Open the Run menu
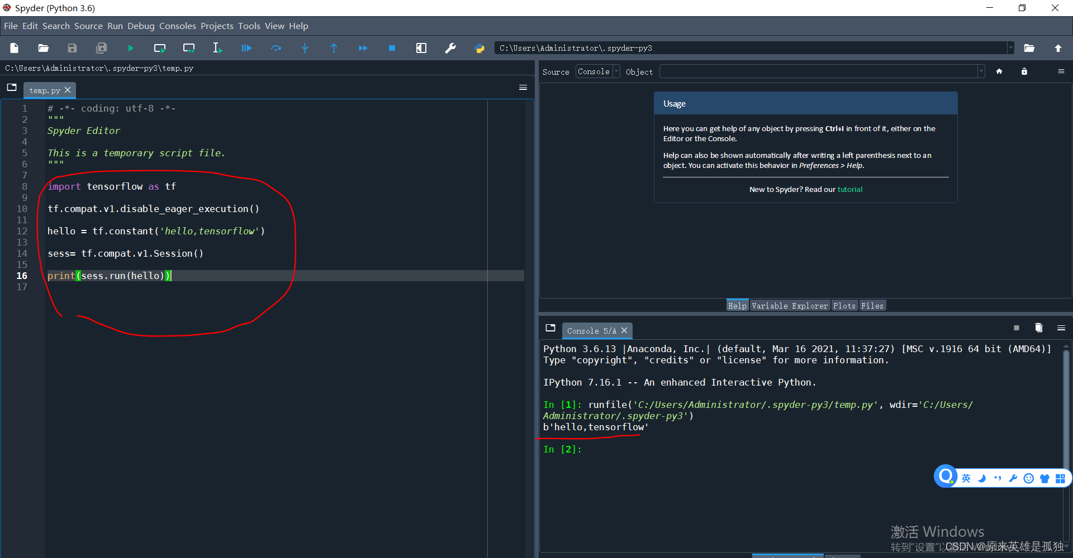The width and height of the screenshot is (1073, 558). coord(115,26)
